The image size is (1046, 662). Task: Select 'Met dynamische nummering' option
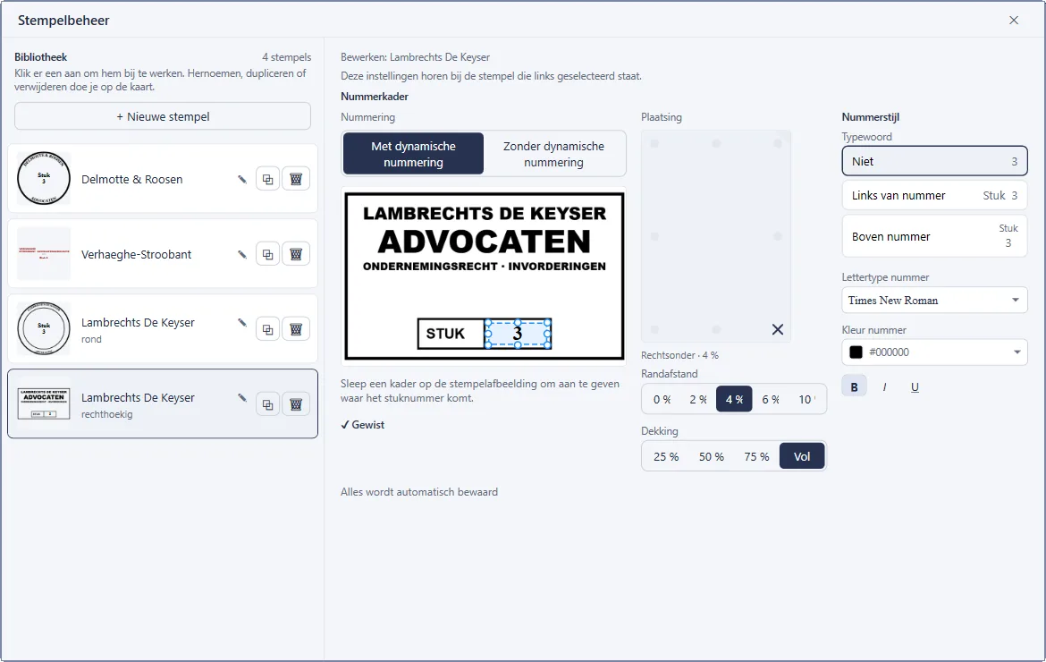point(414,154)
